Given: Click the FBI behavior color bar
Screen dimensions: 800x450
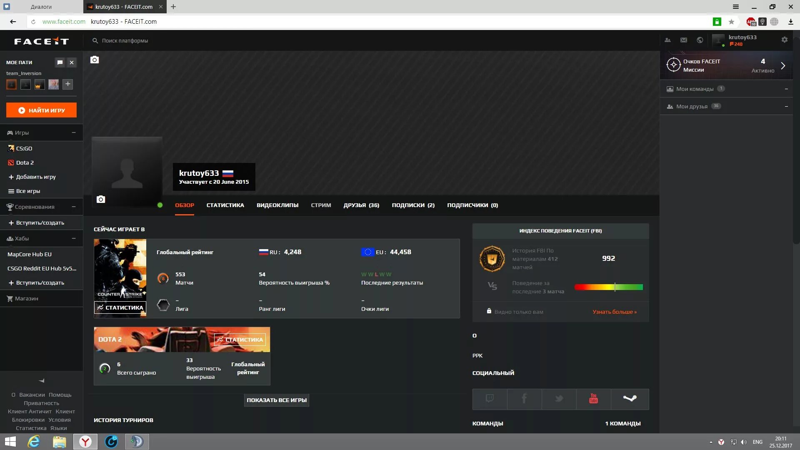Looking at the screenshot, I should [x=608, y=287].
